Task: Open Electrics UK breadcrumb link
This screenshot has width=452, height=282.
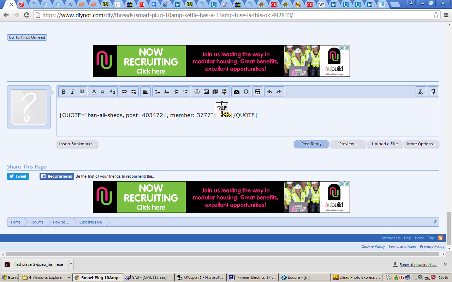Action: tap(91, 222)
